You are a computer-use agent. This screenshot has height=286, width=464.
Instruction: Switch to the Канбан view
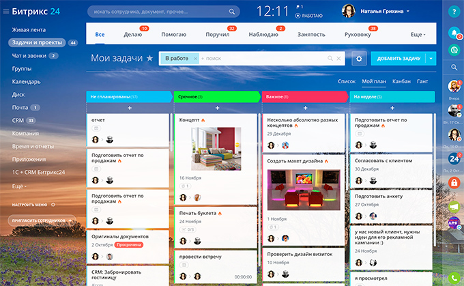(x=402, y=81)
